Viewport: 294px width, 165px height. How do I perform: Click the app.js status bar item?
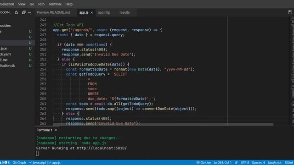54,163
